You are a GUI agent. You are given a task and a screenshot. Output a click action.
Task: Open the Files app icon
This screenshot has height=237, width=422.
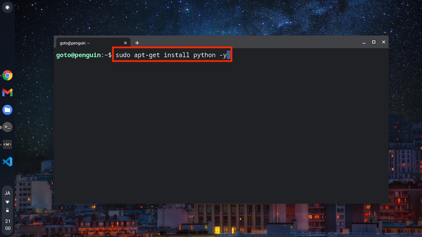tap(7, 110)
